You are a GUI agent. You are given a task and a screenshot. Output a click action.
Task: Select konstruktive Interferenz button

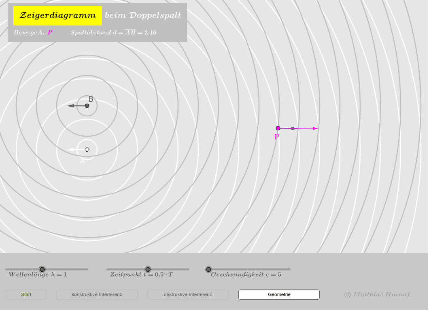click(x=97, y=294)
